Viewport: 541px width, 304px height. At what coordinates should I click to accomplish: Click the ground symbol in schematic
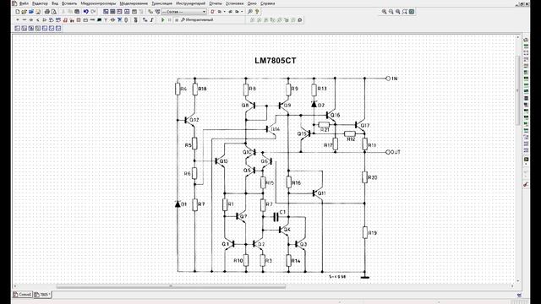click(x=364, y=277)
